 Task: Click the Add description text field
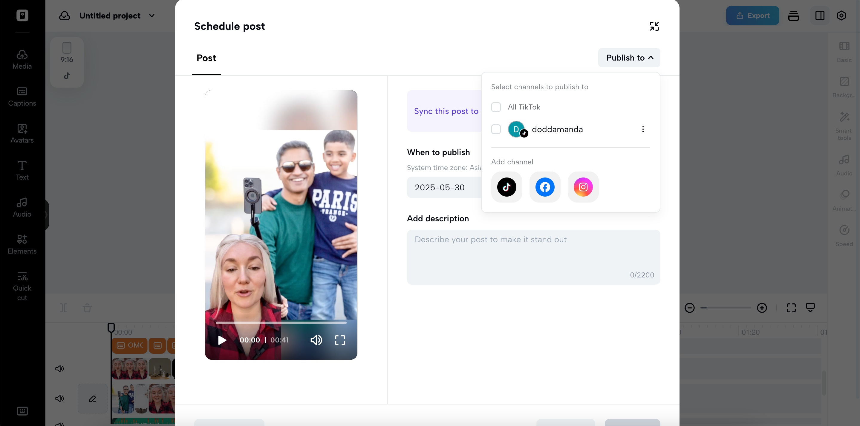(533, 257)
